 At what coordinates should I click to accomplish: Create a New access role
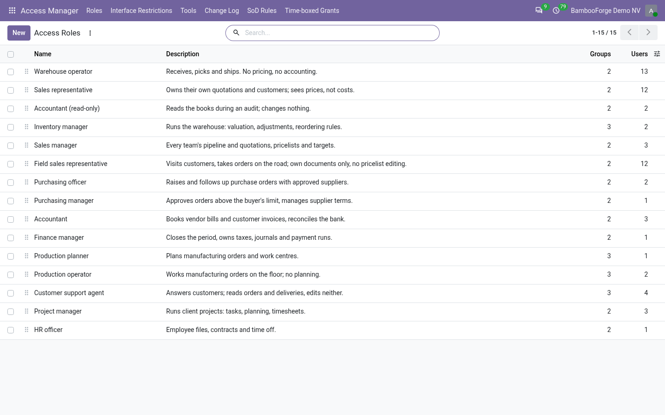point(19,33)
